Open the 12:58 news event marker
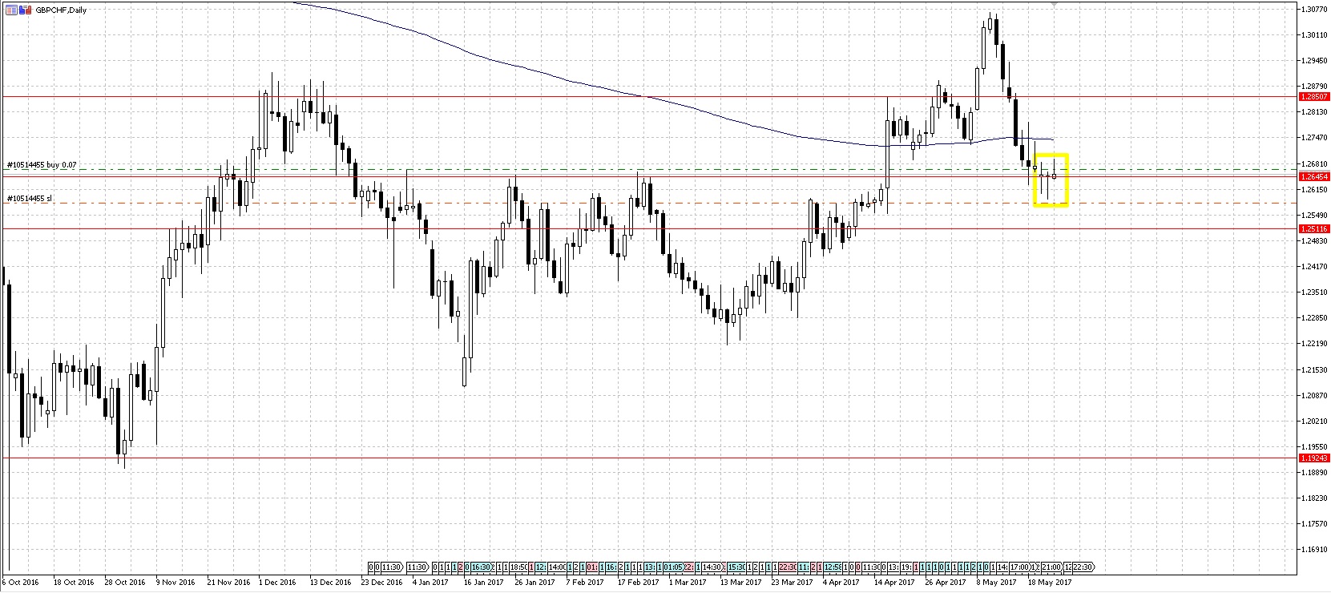The height and width of the screenshot is (593, 1331). coord(833,567)
